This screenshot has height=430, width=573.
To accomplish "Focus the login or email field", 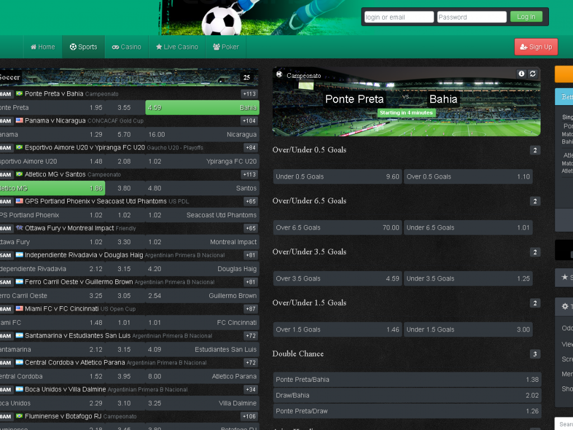I will coord(399,17).
